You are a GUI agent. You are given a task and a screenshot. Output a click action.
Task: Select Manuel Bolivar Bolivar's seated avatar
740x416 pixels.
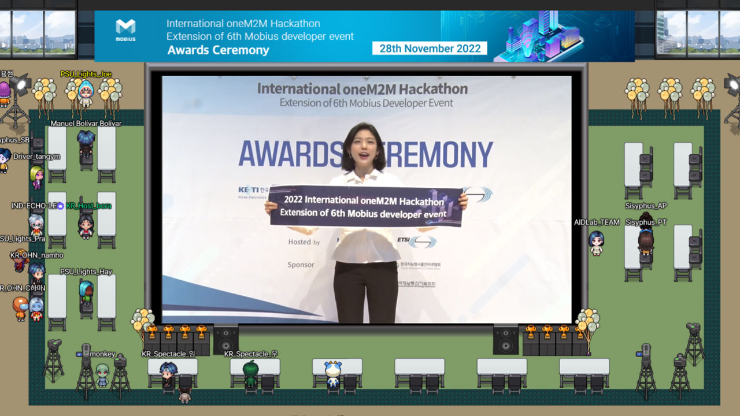[86, 145]
